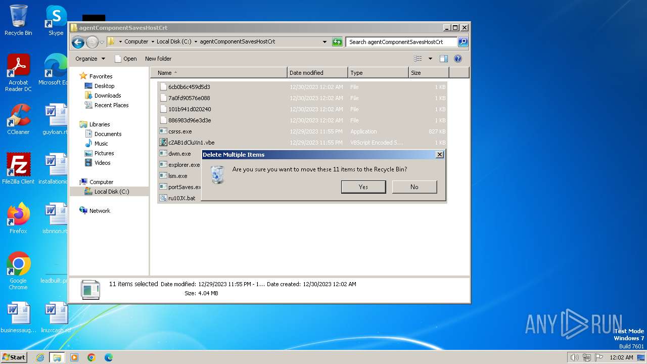Toggle the preview pane icon

pos(444,59)
